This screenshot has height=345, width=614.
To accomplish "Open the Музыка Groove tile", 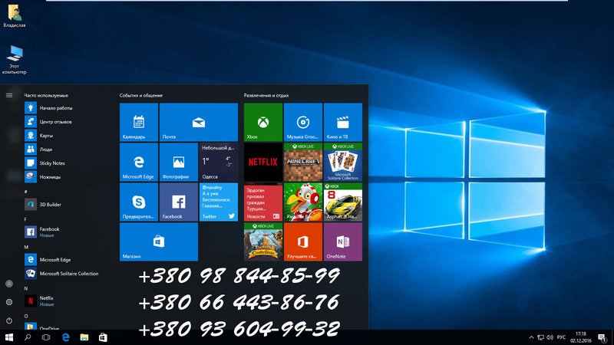I will tap(303, 122).
